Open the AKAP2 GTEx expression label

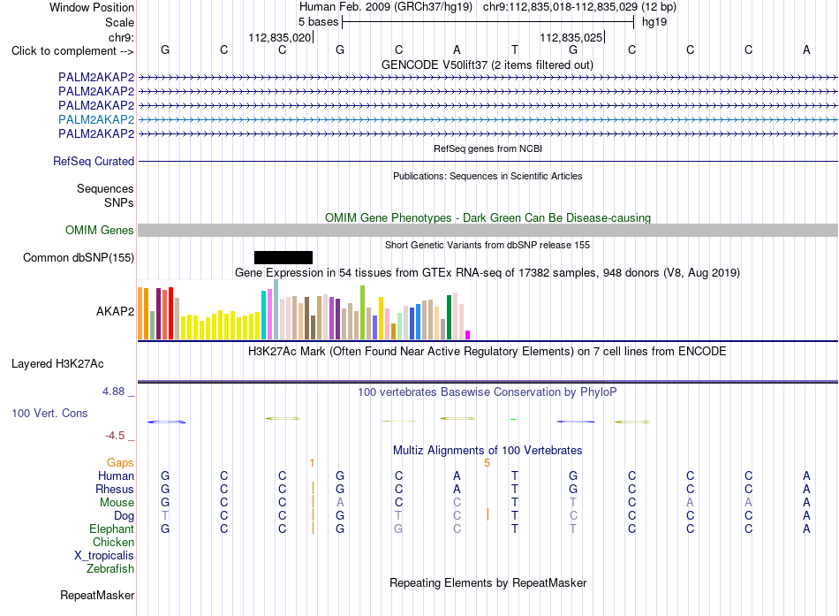pyautogui.click(x=115, y=311)
